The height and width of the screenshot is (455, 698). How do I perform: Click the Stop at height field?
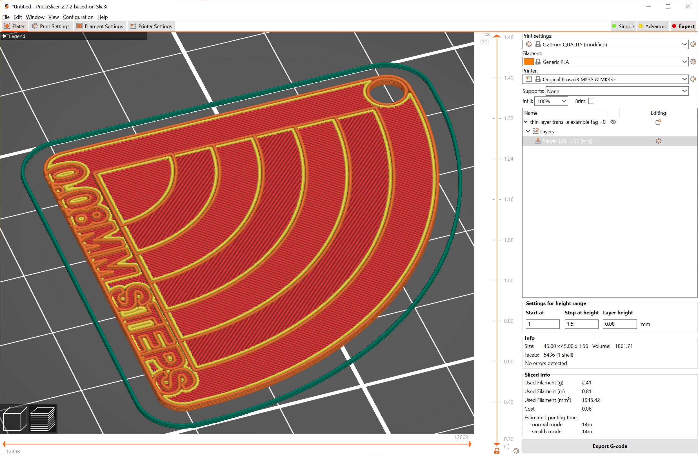pos(581,324)
